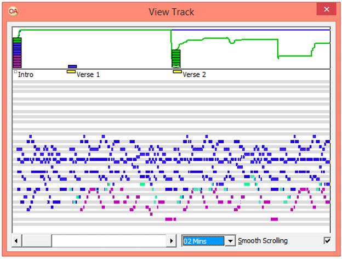Click the right scroll arrow button

click(x=172, y=241)
